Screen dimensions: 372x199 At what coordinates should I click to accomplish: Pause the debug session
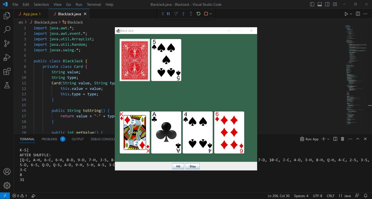[168, 14]
